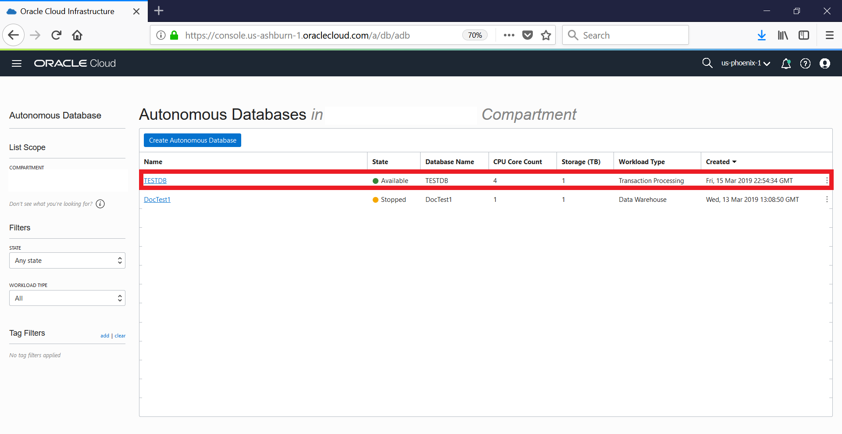Click the green secure connection padlock

pos(174,35)
